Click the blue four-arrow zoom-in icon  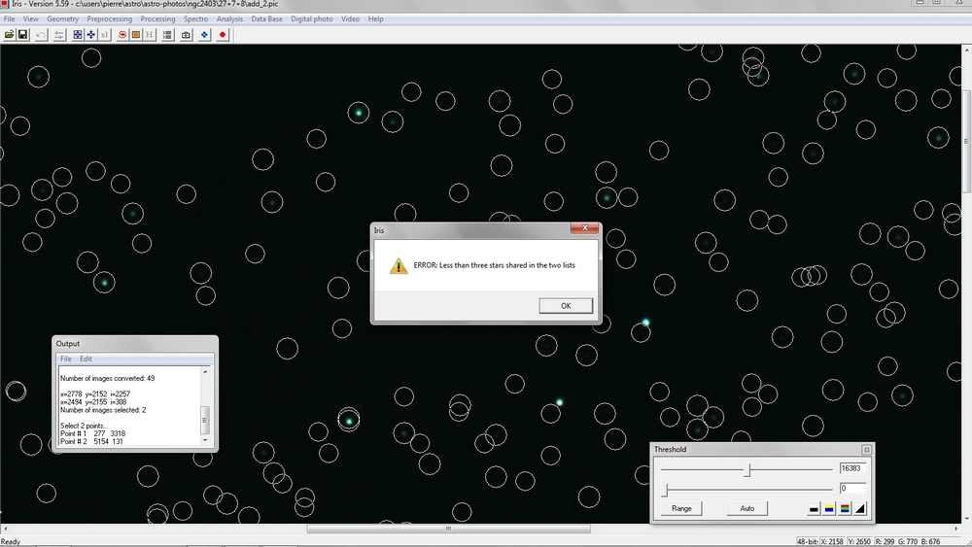point(91,35)
